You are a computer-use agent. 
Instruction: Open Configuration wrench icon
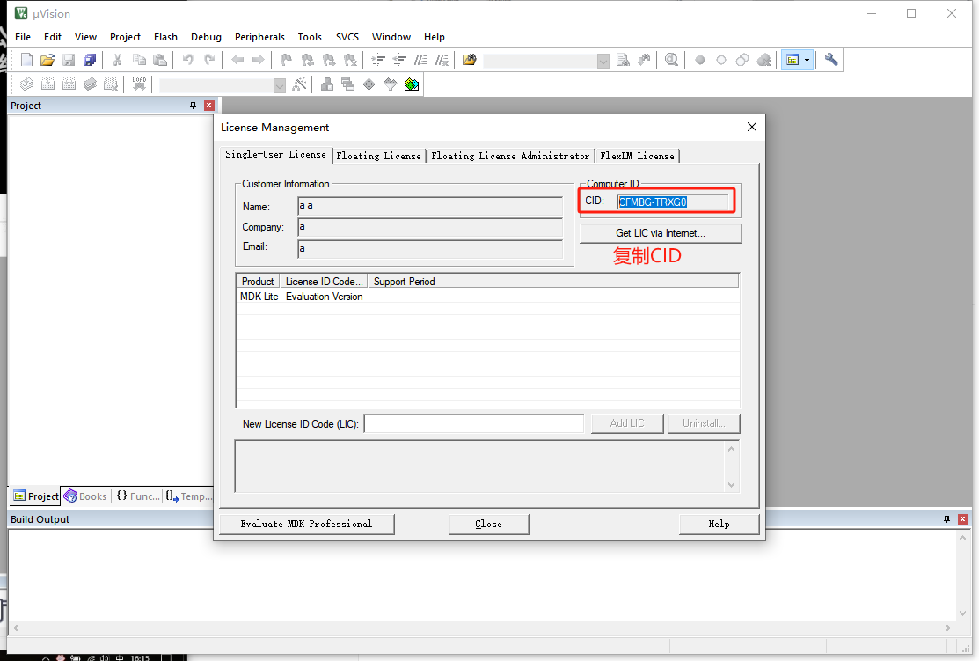pos(831,60)
